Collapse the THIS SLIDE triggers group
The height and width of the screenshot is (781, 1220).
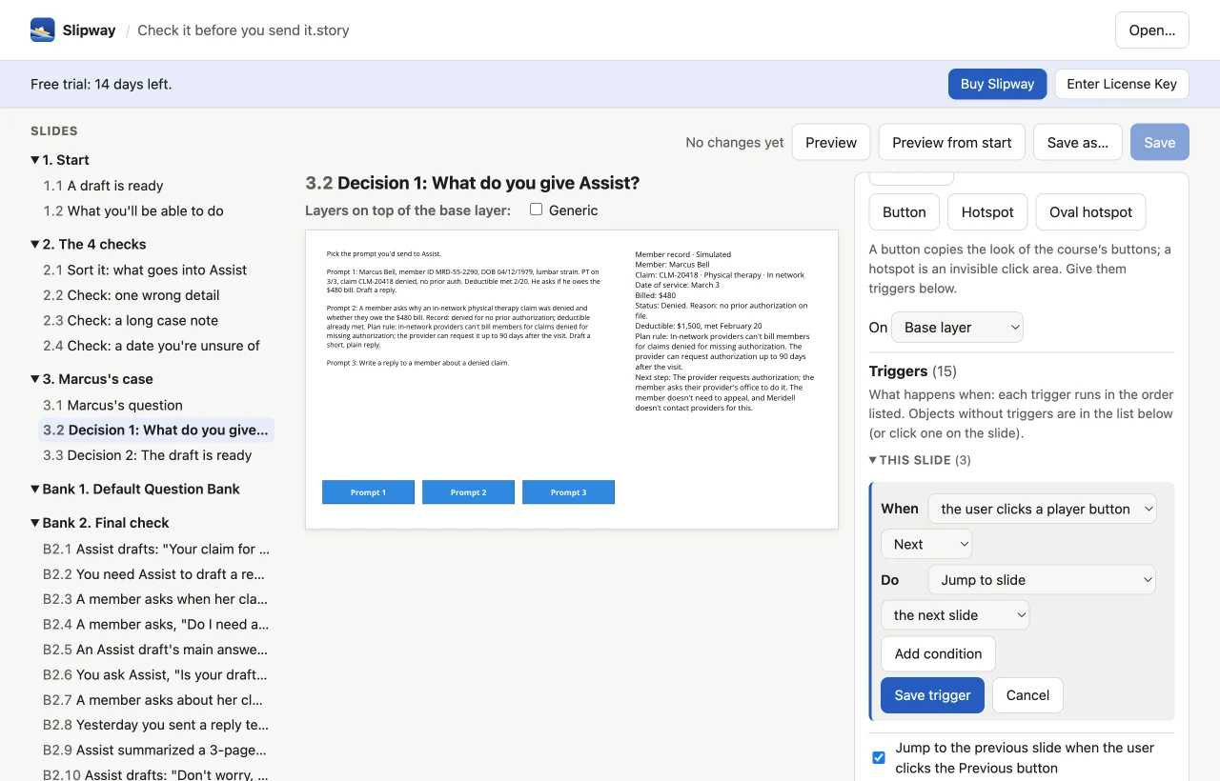873,460
